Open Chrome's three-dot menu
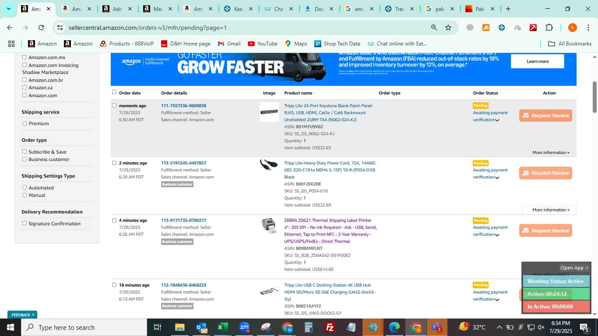598x336 pixels. [588, 28]
